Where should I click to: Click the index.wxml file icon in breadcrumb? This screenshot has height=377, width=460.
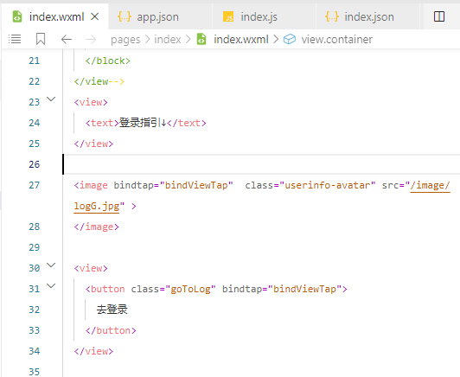[x=201, y=39]
